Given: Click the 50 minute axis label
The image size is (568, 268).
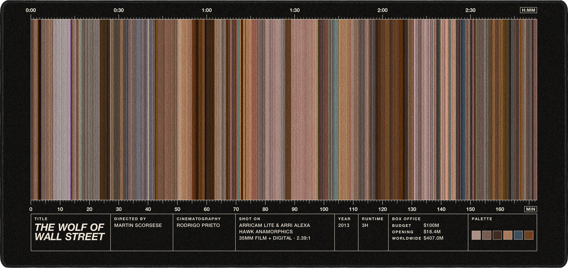Looking at the screenshot, I should pyautogui.click(x=177, y=209).
